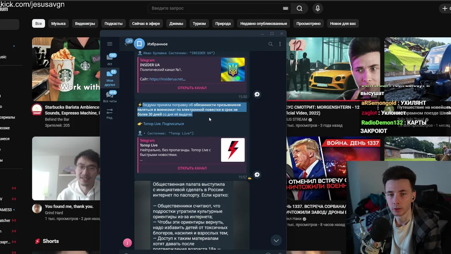Click the create plus button top-right
The width and height of the screenshot is (451, 254).
click(445, 8)
